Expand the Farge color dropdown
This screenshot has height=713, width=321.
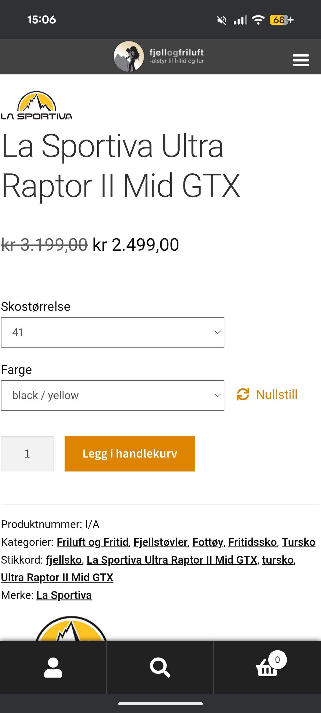113,395
